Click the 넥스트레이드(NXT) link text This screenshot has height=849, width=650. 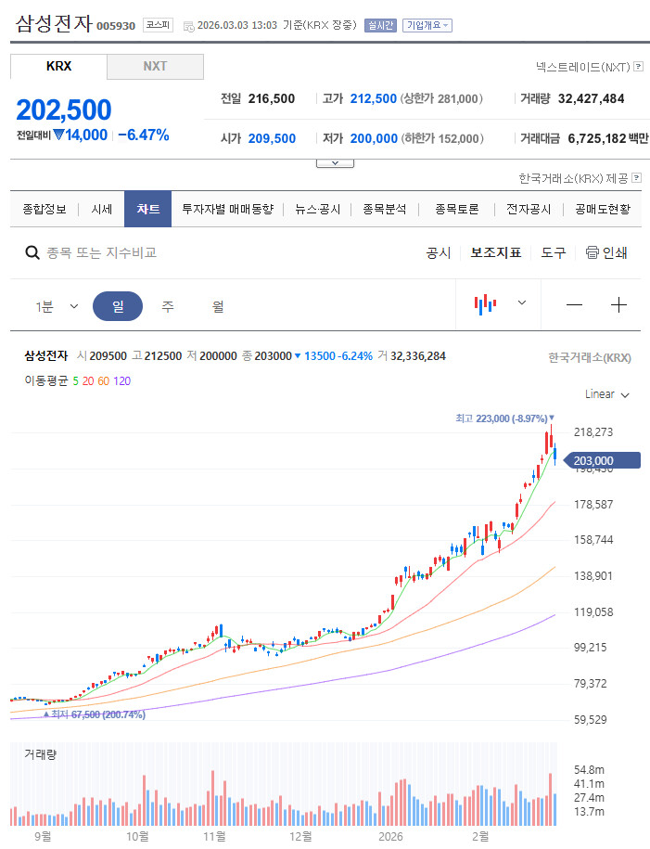pos(583,67)
